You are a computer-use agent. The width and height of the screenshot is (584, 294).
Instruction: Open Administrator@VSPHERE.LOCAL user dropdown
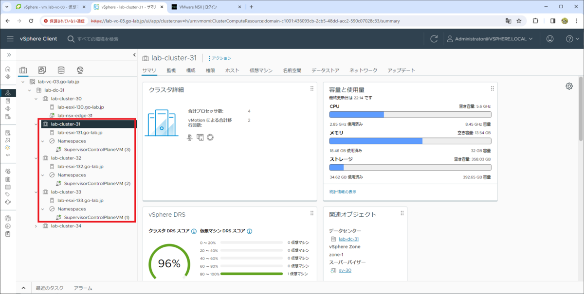click(490, 39)
